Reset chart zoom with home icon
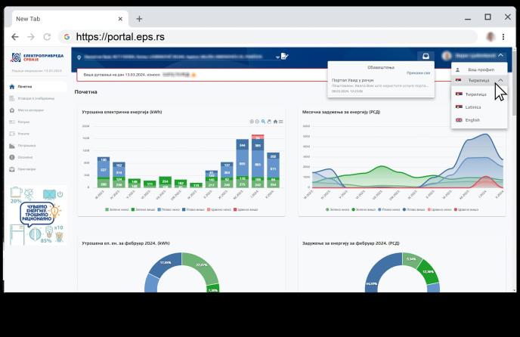This screenshot has height=337, width=520. (275, 121)
